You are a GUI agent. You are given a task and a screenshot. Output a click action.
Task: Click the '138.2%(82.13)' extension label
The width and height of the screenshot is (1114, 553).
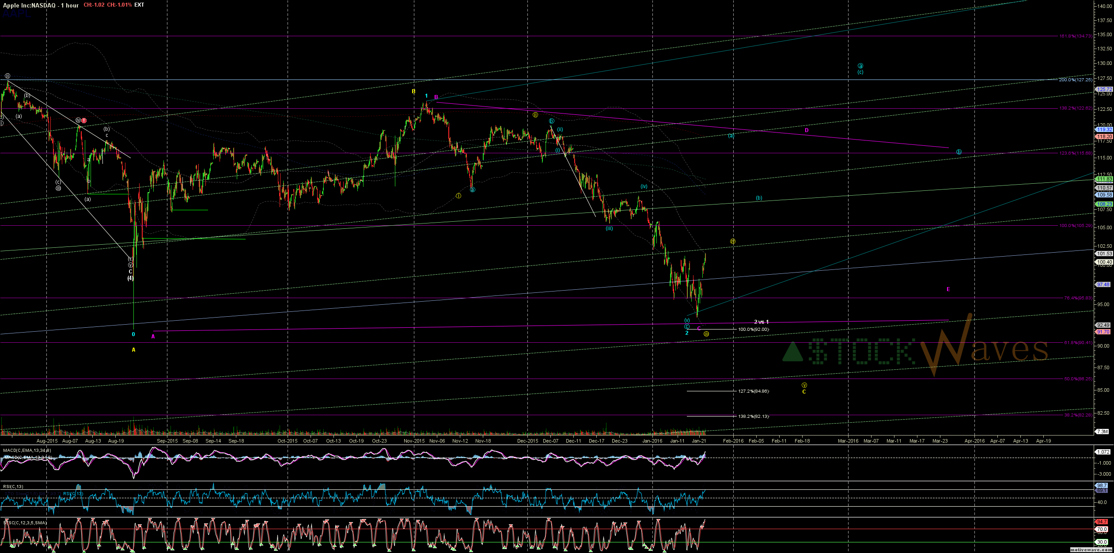tap(754, 417)
